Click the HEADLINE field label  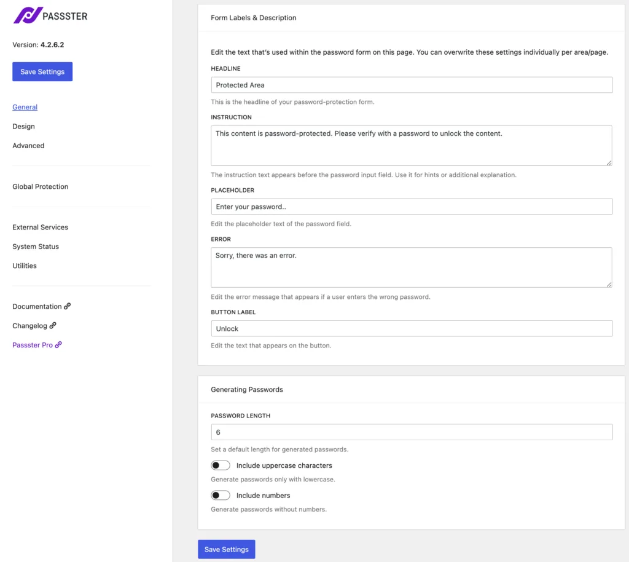tap(226, 69)
